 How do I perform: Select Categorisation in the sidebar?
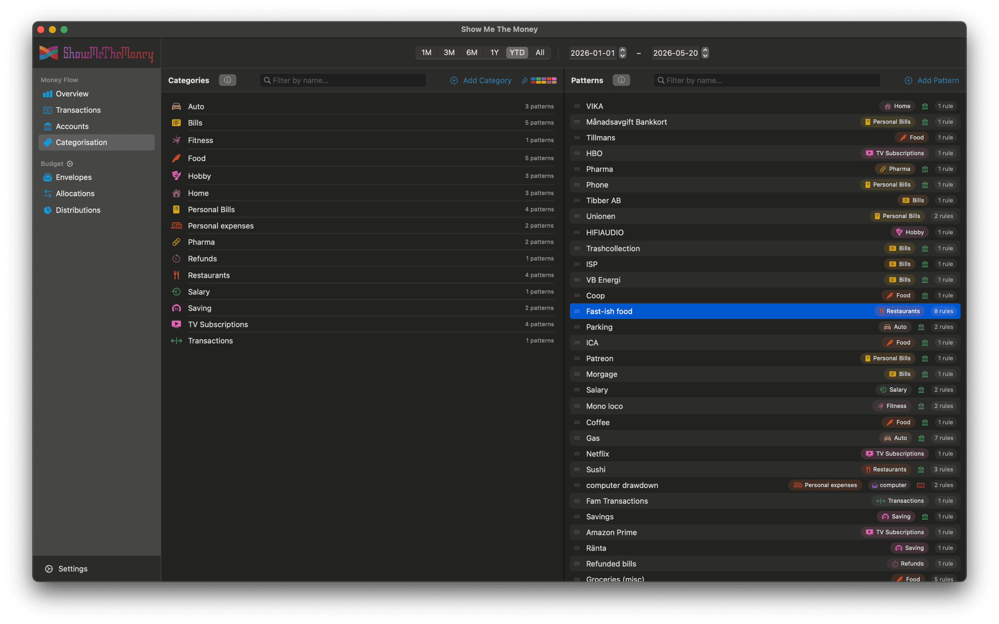(96, 142)
